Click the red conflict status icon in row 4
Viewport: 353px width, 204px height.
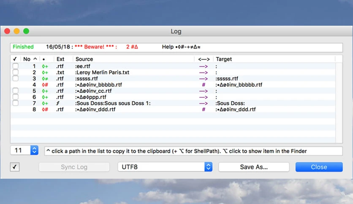(x=45, y=85)
